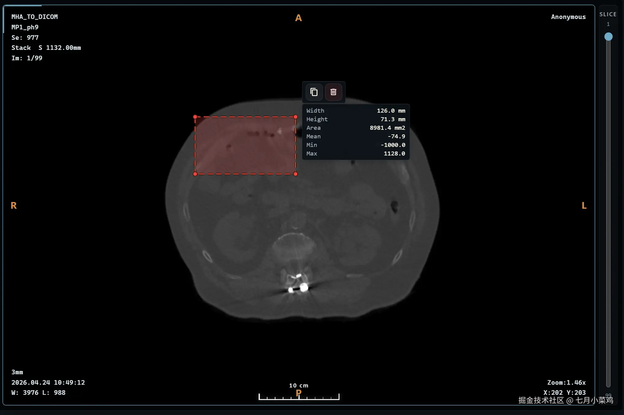Select the top-right ROI corner handle

pos(296,117)
